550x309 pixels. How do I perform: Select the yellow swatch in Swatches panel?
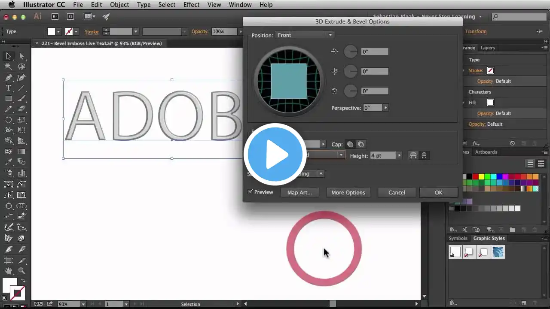[x=481, y=176]
